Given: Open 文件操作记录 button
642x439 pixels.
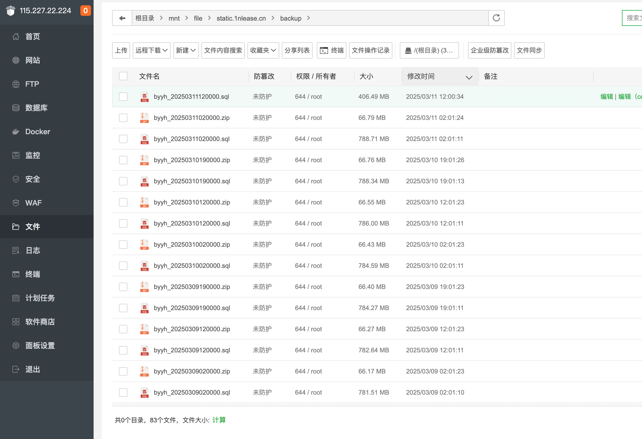Looking at the screenshot, I should click(x=370, y=50).
